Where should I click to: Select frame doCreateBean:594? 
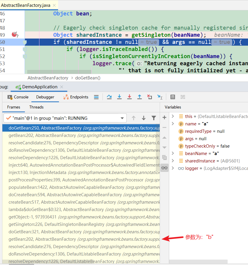81,195
